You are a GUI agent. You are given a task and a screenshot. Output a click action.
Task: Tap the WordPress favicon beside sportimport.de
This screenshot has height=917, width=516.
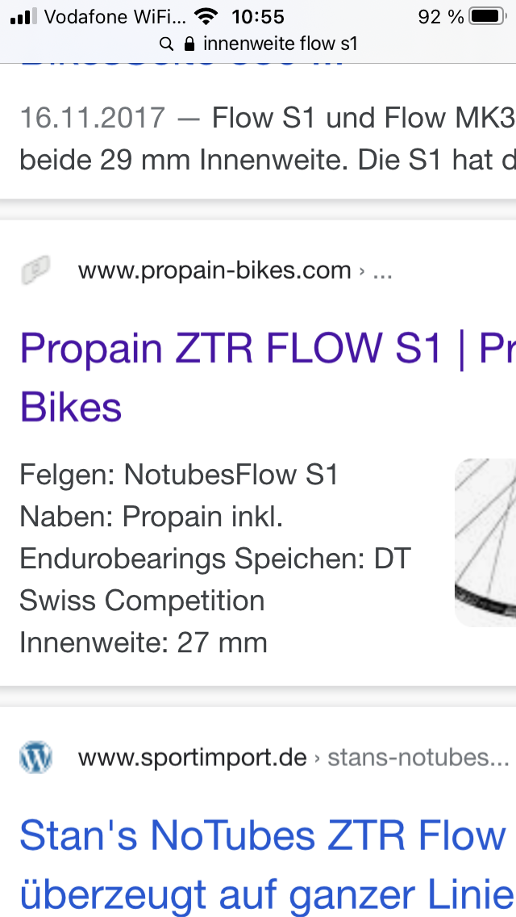pyautogui.click(x=35, y=758)
